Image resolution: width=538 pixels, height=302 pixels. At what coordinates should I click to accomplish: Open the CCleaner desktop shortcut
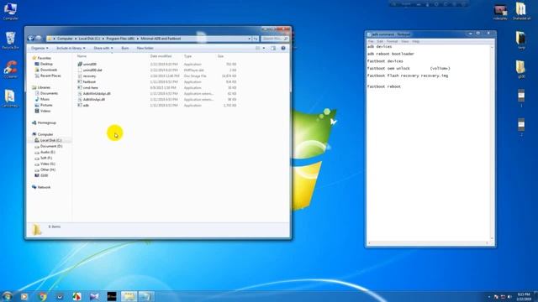pyautogui.click(x=10, y=70)
